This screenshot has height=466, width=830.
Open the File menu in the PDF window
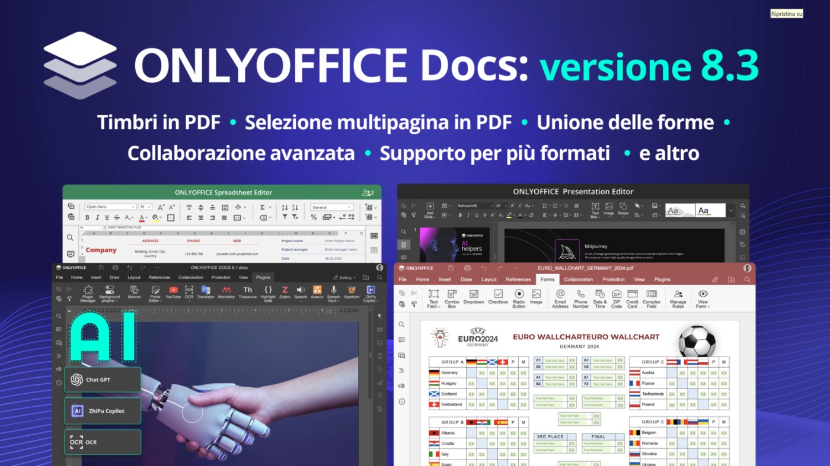point(403,279)
